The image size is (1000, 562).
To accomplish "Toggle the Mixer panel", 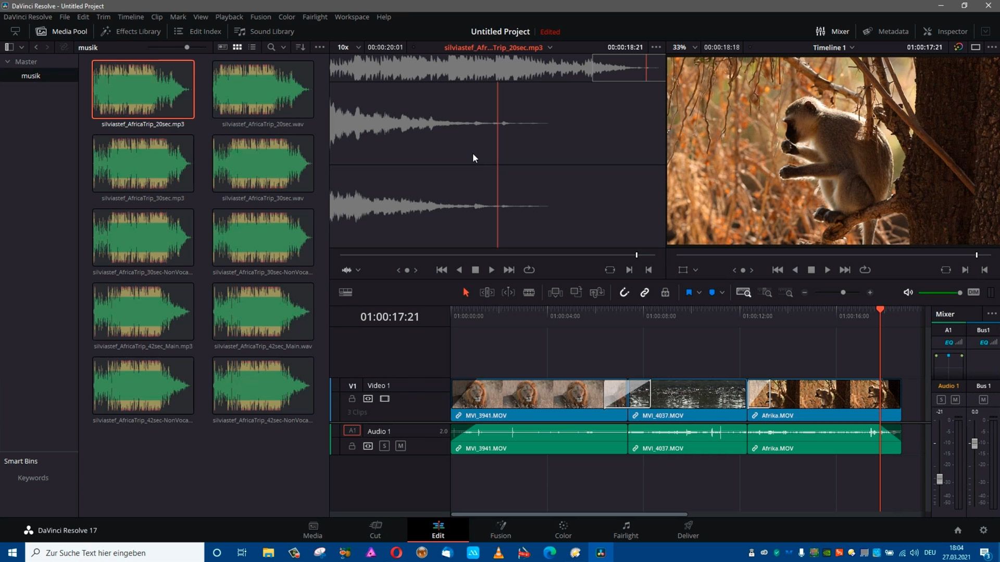I will point(832,31).
